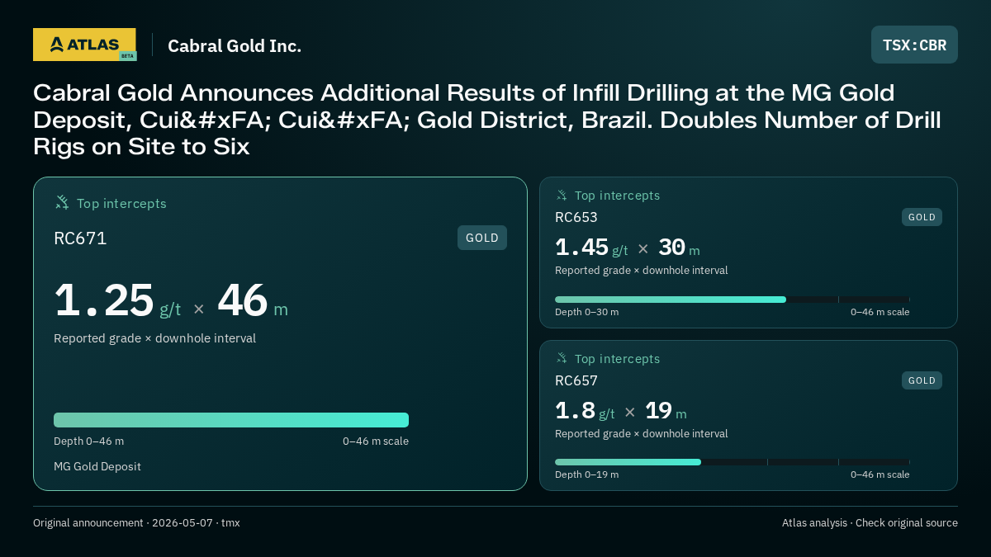This screenshot has width=991, height=557.
Task: Click the RC653 depth 0–30 m progress bar
Action: coord(732,300)
